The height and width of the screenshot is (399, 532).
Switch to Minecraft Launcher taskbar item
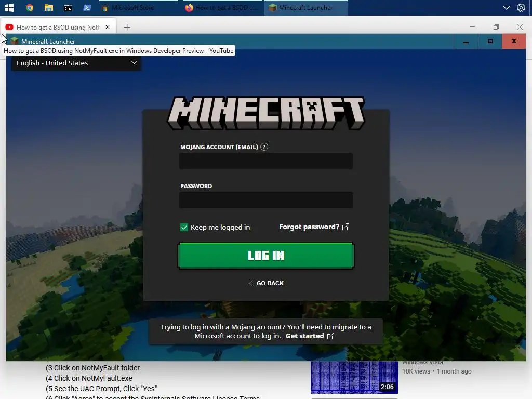click(305, 7)
